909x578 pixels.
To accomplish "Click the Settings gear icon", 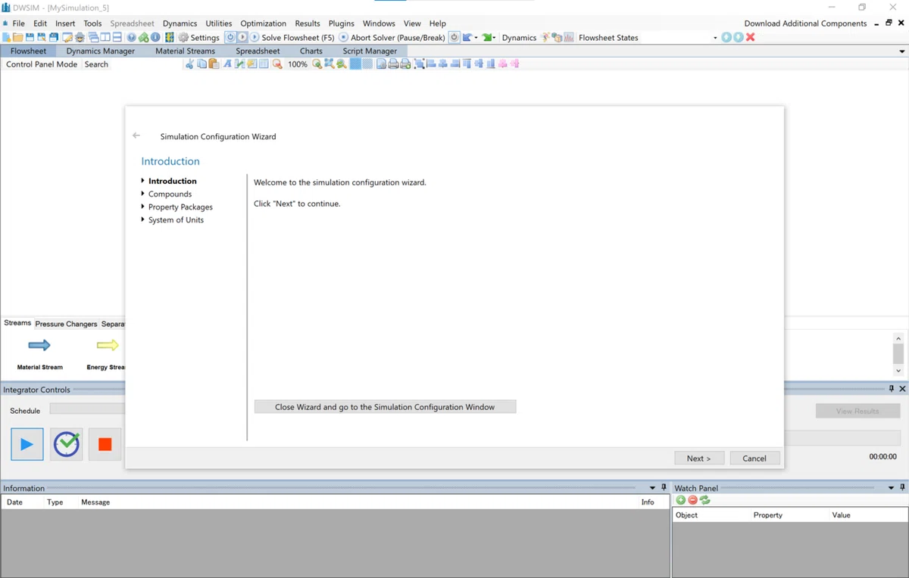I will click(183, 37).
